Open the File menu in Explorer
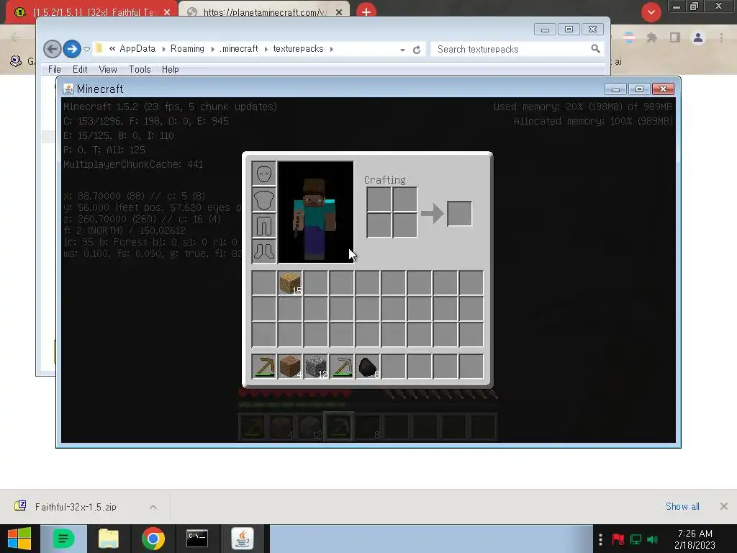 (x=55, y=70)
